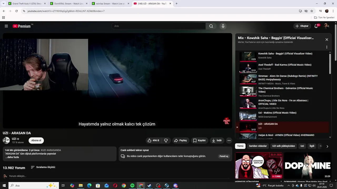Click the install app icon in address bar
337x189 pixels.
[300, 11]
